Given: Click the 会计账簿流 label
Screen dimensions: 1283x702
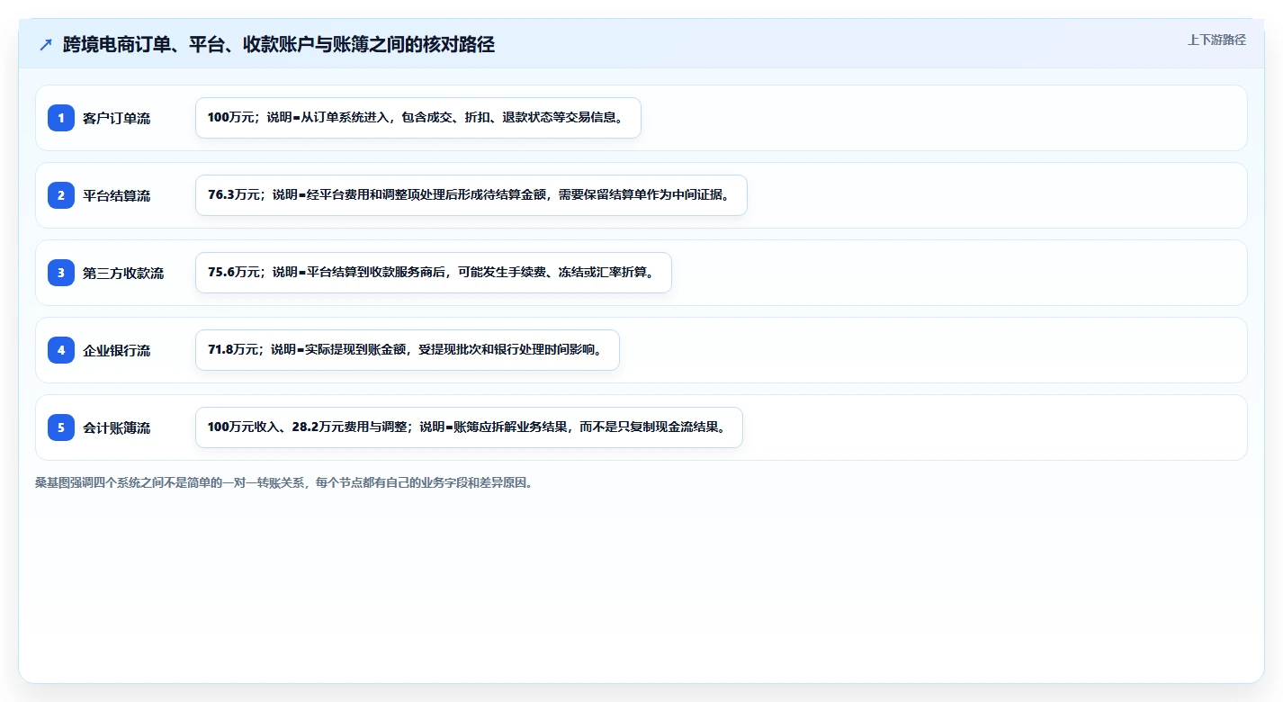Looking at the screenshot, I should [x=116, y=427].
